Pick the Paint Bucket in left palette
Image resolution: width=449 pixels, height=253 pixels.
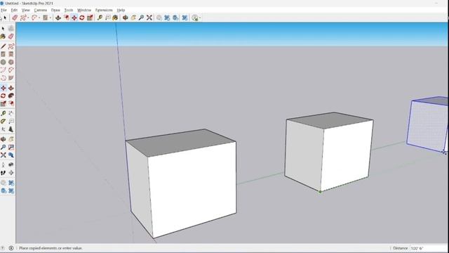pos(3,37)
